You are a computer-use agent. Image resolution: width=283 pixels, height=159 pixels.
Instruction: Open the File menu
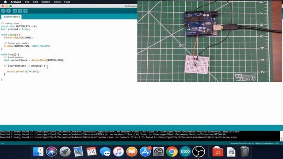(27, 2)
